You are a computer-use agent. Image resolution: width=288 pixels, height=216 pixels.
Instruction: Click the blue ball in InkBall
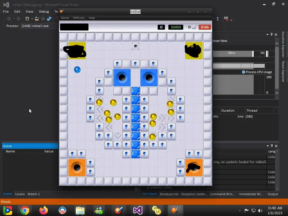(x=77, y=70)
